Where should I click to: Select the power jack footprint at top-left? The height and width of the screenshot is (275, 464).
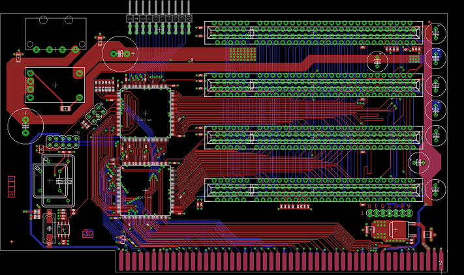tap(55, 35)
